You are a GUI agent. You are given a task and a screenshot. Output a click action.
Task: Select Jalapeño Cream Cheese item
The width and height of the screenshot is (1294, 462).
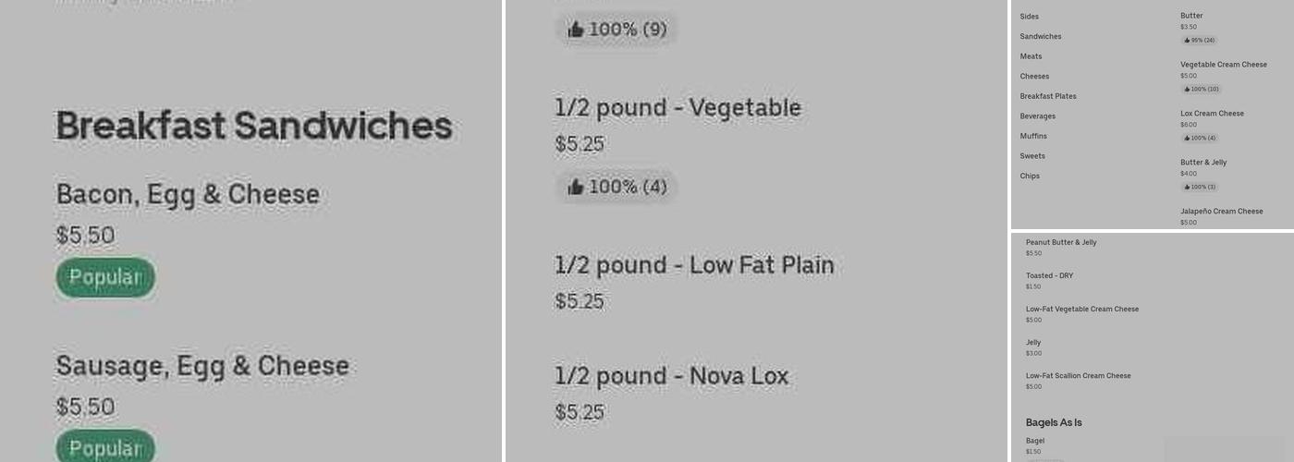(x=1221, y=212)
